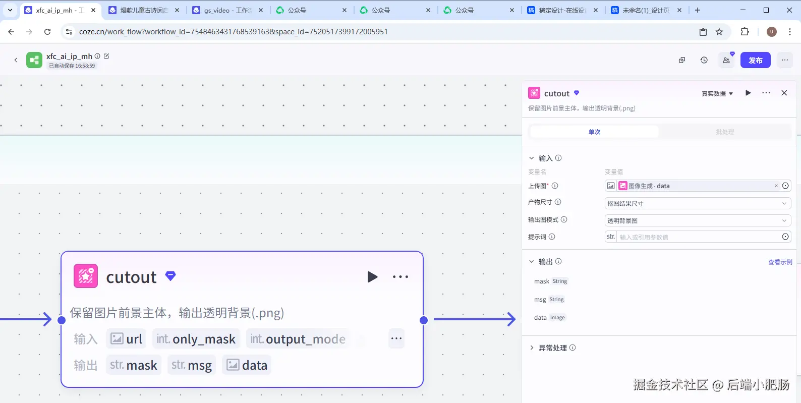This screenshot has width=801, height=403.
Task: Open the 真实数据 dropdown
Action: point(717,93)
